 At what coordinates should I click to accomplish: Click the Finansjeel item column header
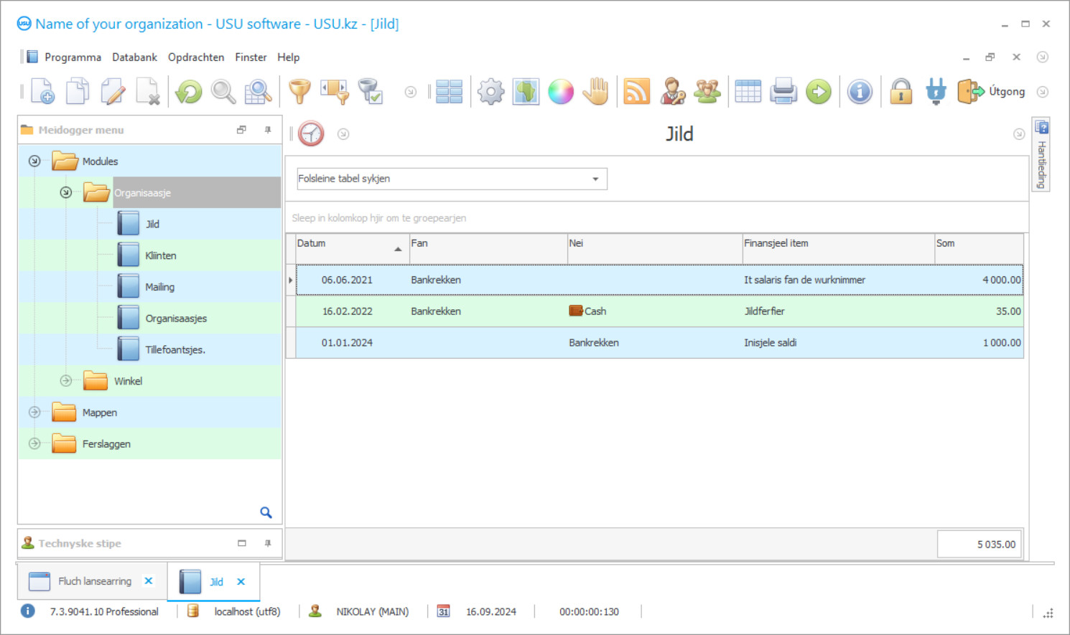(x=838, y=248)
